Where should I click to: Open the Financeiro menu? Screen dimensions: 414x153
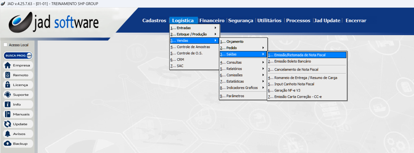pos(212,20)
